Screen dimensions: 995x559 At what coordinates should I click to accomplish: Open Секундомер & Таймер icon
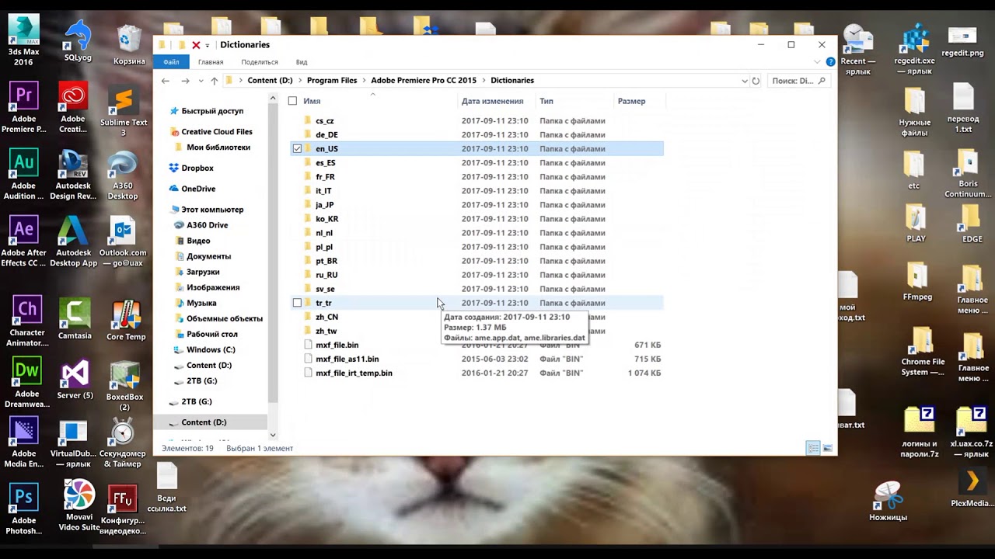point(124,444)
